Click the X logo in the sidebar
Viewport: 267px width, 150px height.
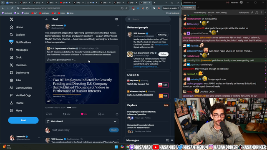(11, 20)
